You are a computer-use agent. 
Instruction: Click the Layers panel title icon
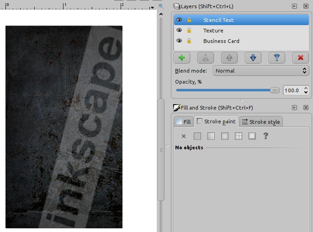coord(177,6)
